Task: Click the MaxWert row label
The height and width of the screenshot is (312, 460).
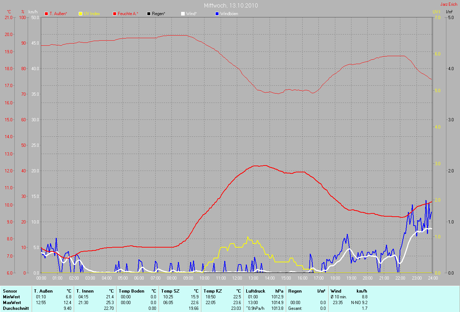Action: pyautogui.click(x=11, y=303)
